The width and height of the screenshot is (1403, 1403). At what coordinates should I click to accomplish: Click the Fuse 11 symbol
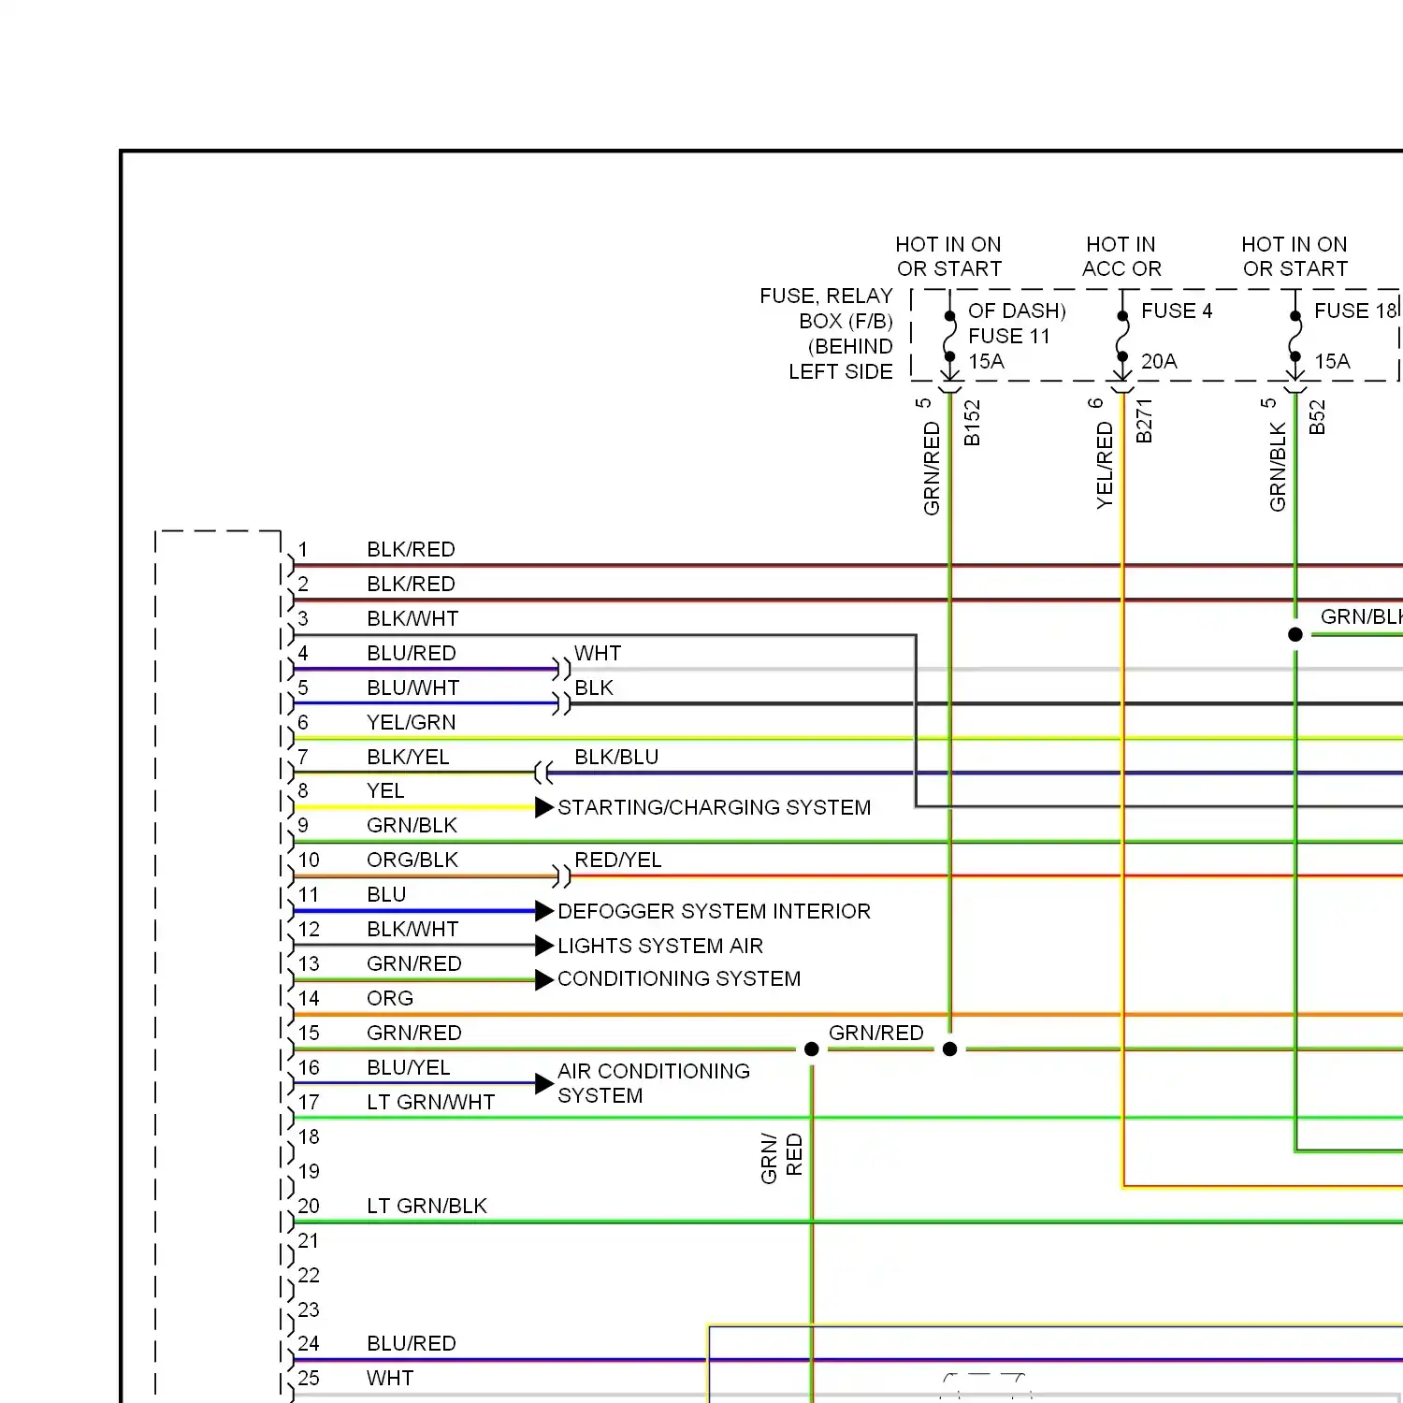pos(949,337)
